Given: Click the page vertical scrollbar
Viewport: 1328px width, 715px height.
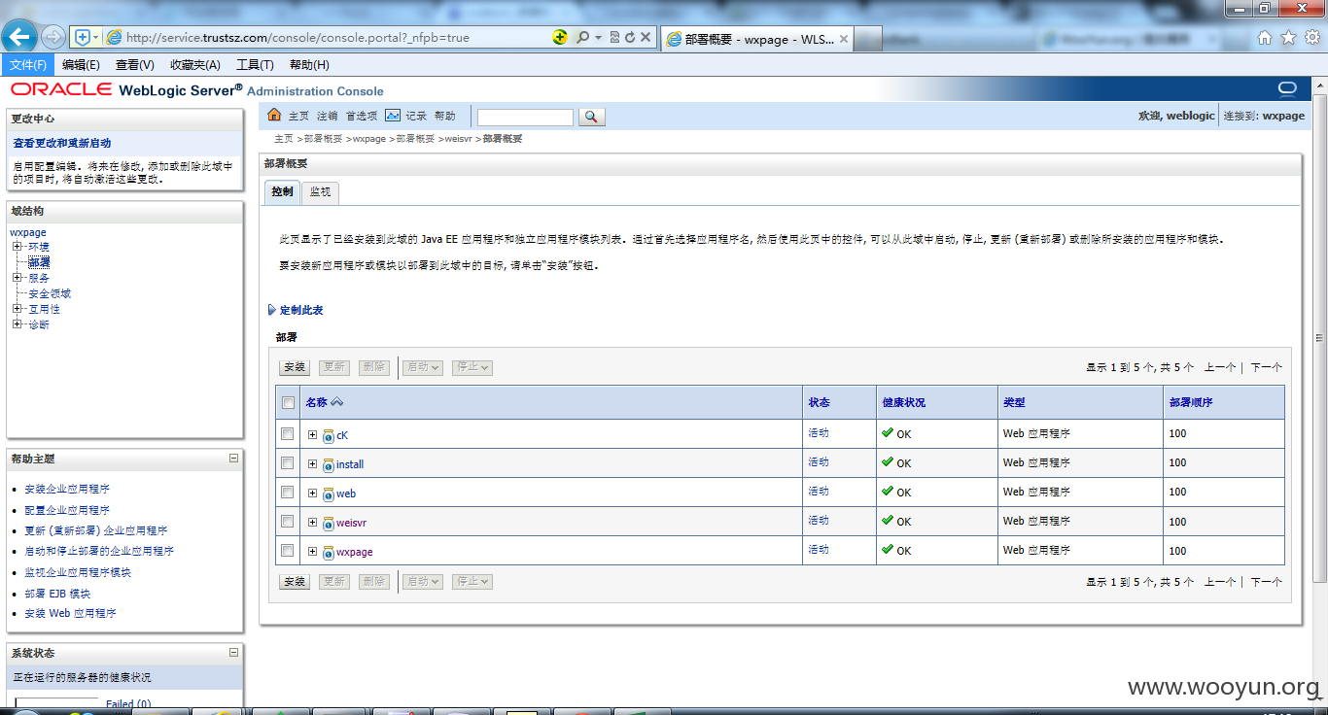Looking at the screenshot, I should (x=1320, y=340).
